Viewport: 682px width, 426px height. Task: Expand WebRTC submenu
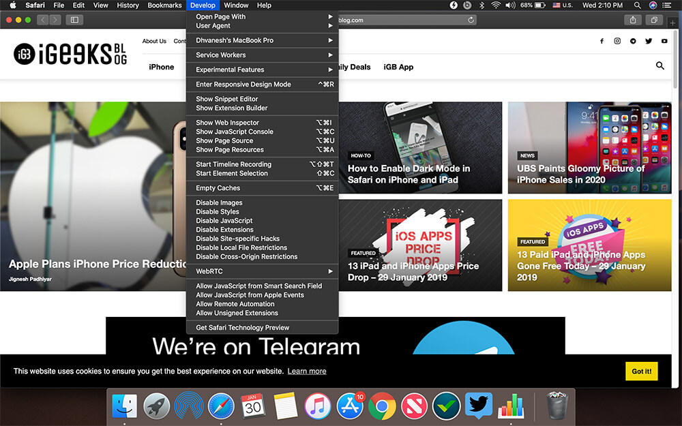click(x=263, y=271)
